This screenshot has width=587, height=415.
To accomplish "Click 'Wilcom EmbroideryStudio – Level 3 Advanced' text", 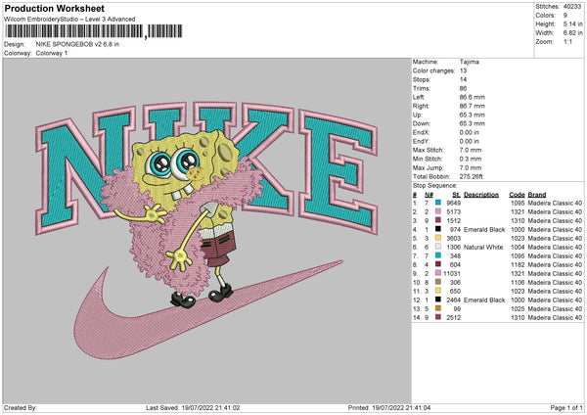I will (x=69, y=20).
